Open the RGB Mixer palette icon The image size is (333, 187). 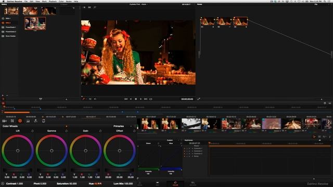click(28, 121)
